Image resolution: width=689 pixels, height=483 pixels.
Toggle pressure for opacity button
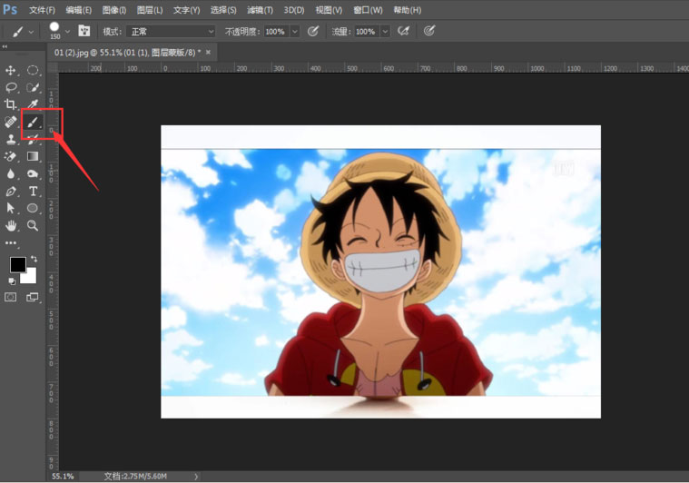313,31
